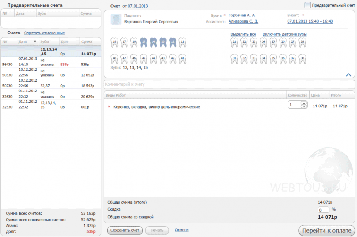Deselect highlighted tooth 12

[x=173, y=42]
